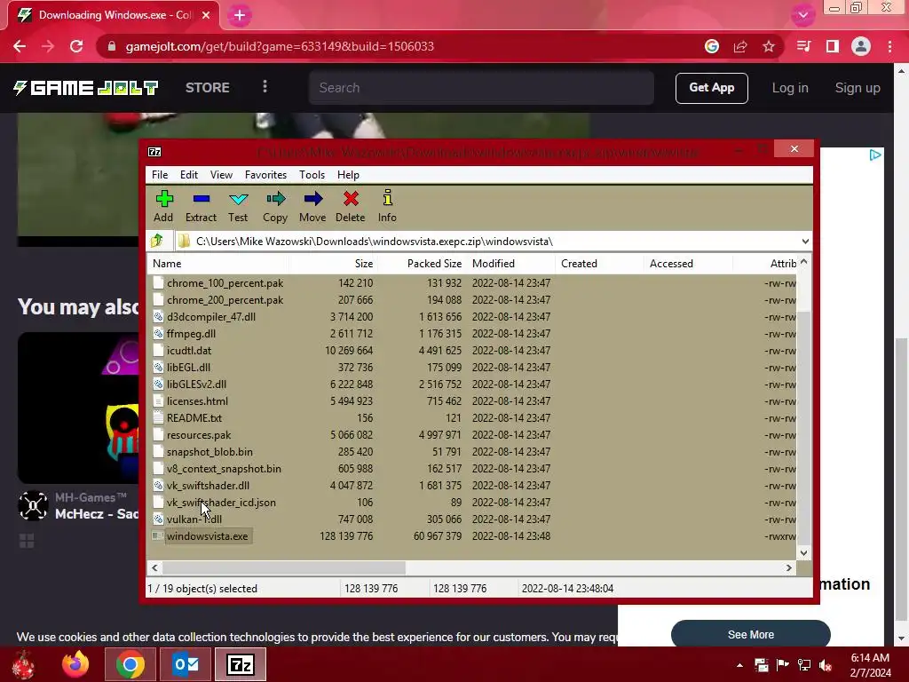Select the libGLESv2.dll file

pos(196,384)
